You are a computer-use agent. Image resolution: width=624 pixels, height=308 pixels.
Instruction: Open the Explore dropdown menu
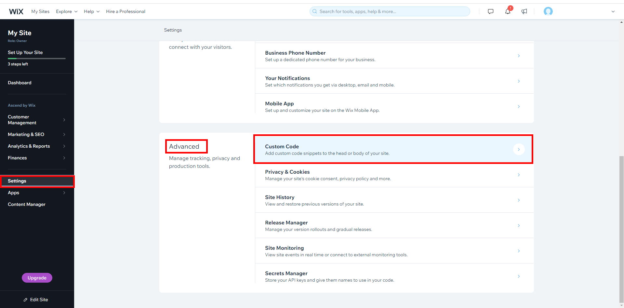pos(67,11)
